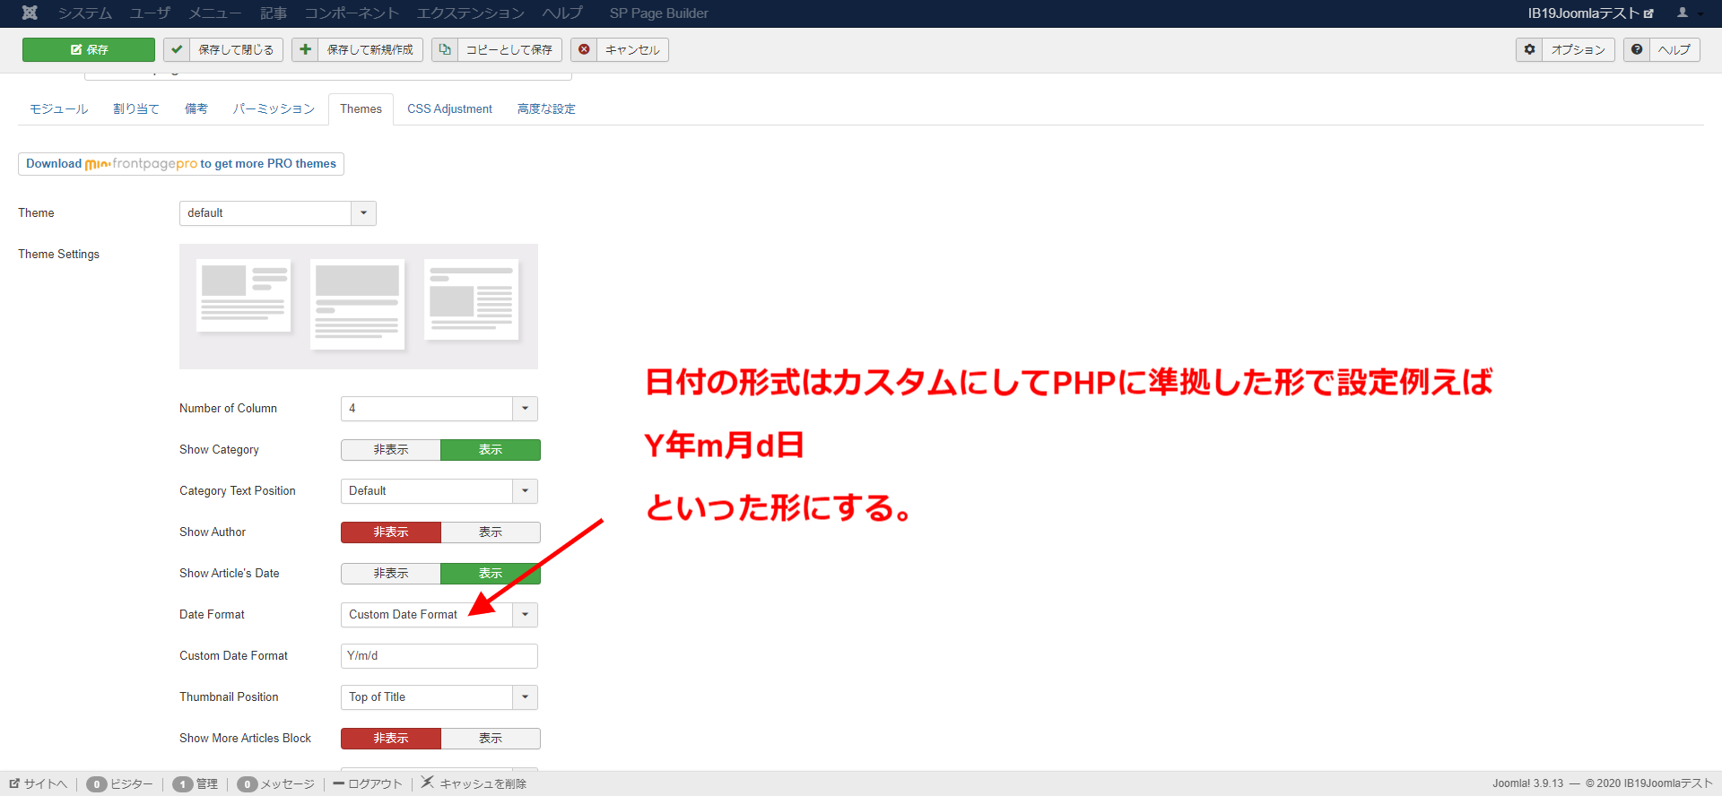
Task: Select the first theme layout thumbnail
Action: [244, 297]
